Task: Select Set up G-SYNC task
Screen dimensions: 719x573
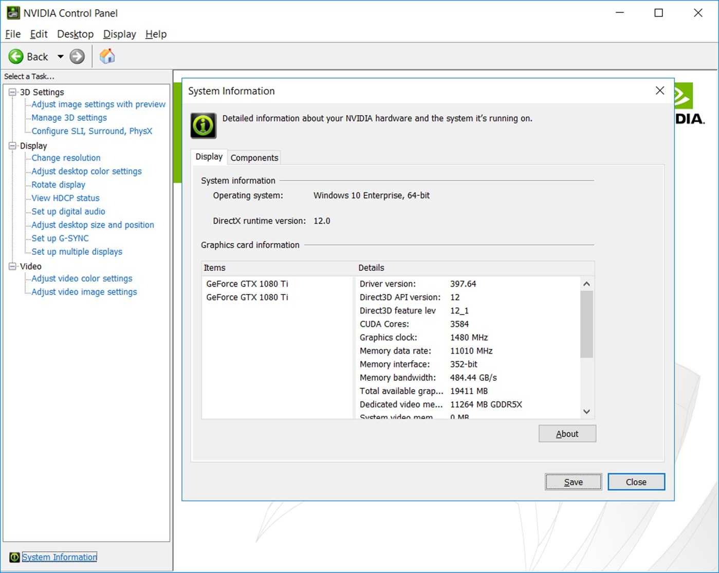Action: (x=59, y=238)
